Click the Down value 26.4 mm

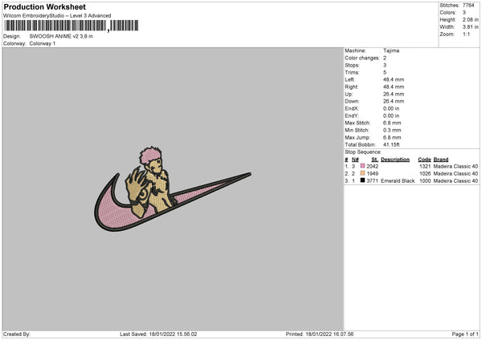(x=394, y=101)
